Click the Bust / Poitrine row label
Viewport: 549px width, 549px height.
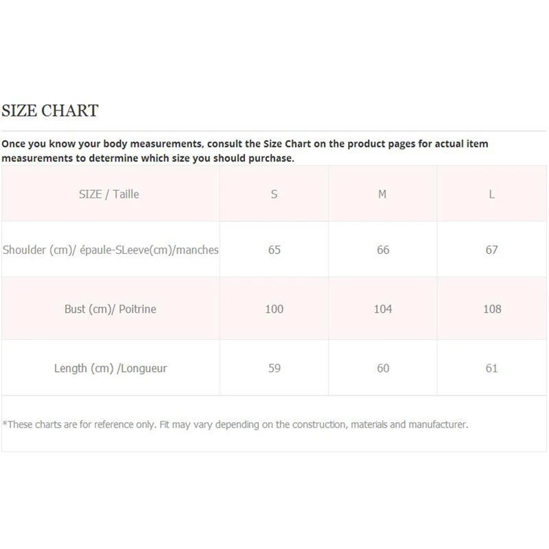pos(110,309)
